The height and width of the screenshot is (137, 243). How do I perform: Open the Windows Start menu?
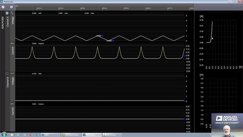4,135
